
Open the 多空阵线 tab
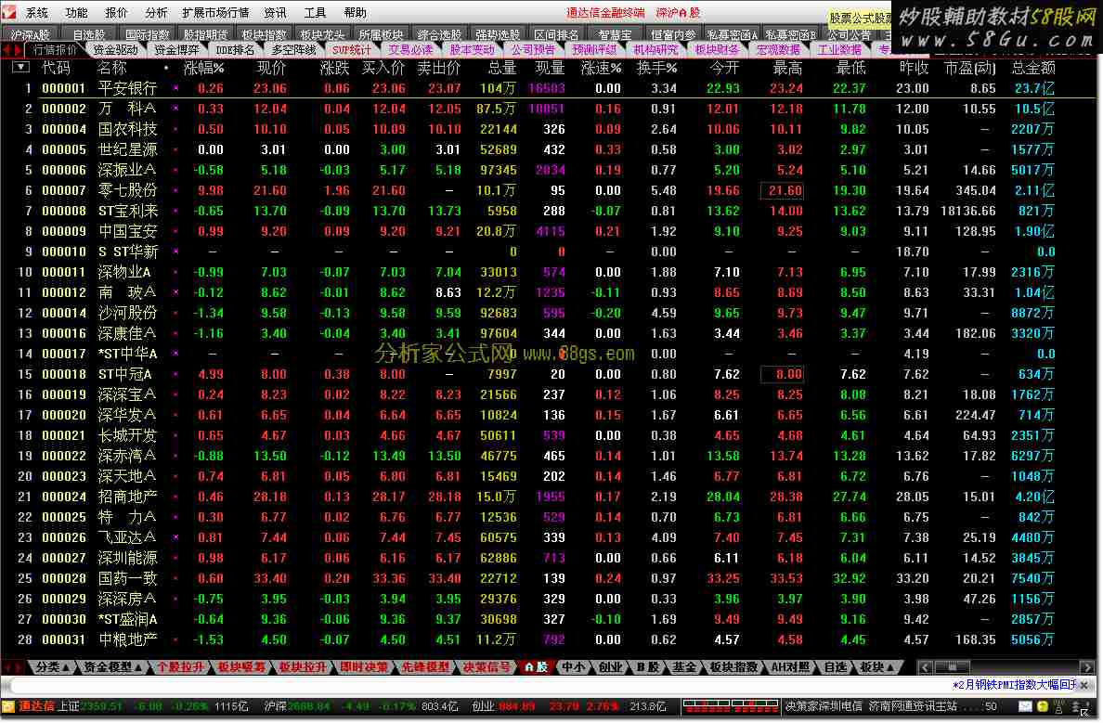(x=294, y=50)
